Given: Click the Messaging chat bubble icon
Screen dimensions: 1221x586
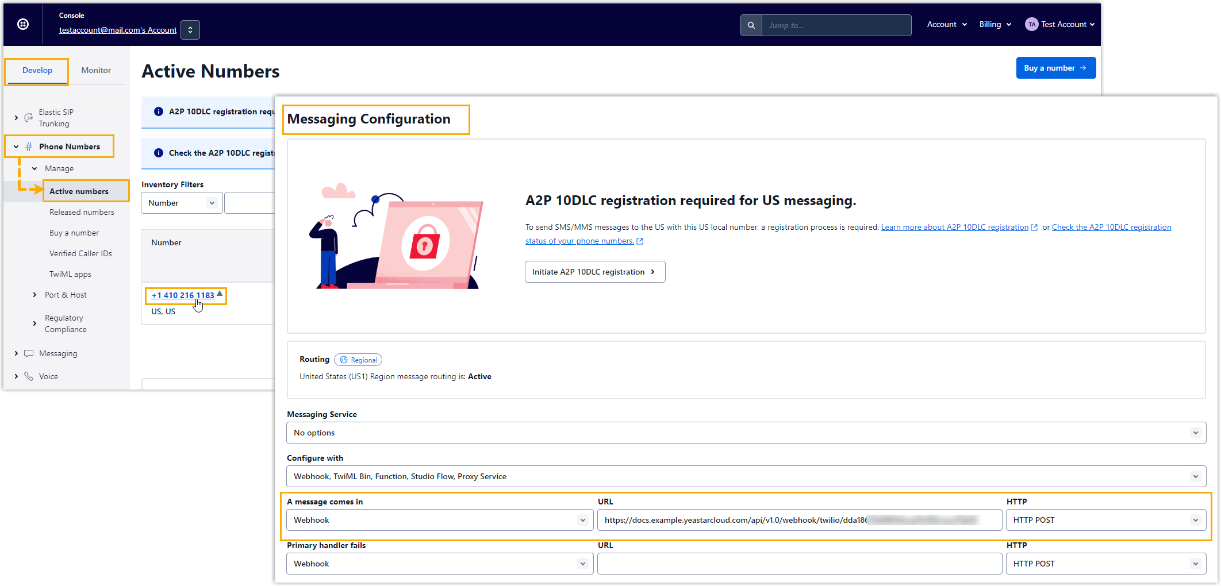Looking at the screenshot, I should click(29, 353).
